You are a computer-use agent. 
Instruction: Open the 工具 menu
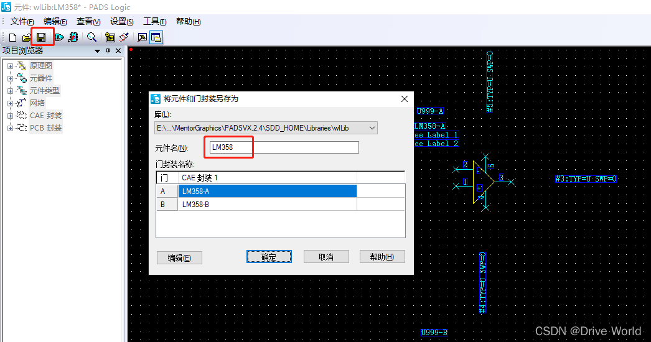155,22
